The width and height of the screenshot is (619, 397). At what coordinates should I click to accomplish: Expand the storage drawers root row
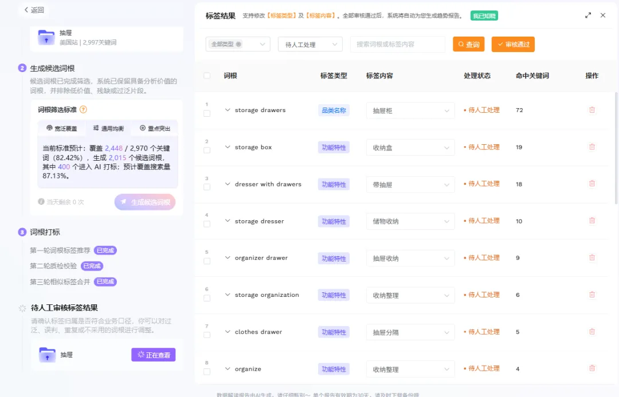228,110
